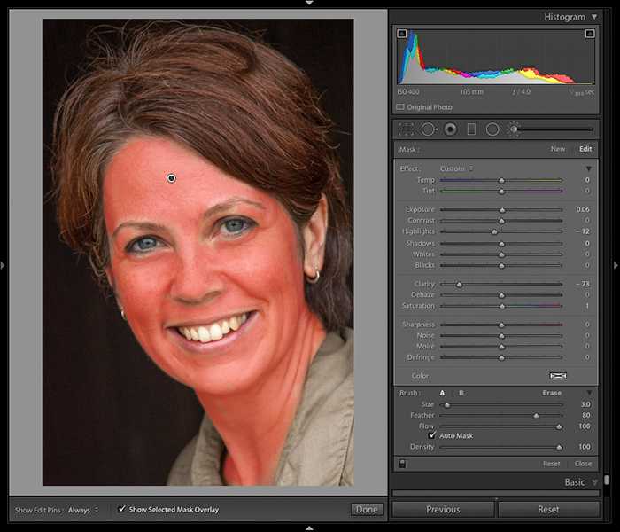Click the Previous button

(x=443, y=510)
